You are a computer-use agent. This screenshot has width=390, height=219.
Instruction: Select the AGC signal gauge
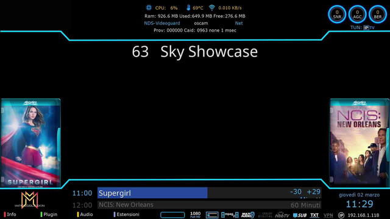(x=358, y=15)
